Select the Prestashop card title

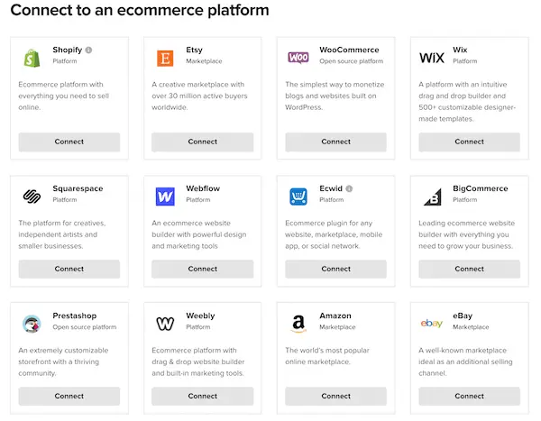pyautogui.click(x=75, y=316)
